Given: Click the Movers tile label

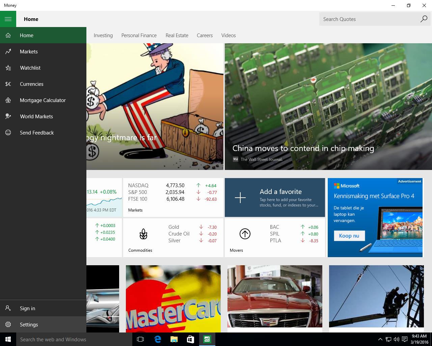Looking at the screenshot, I should point(236,250).
